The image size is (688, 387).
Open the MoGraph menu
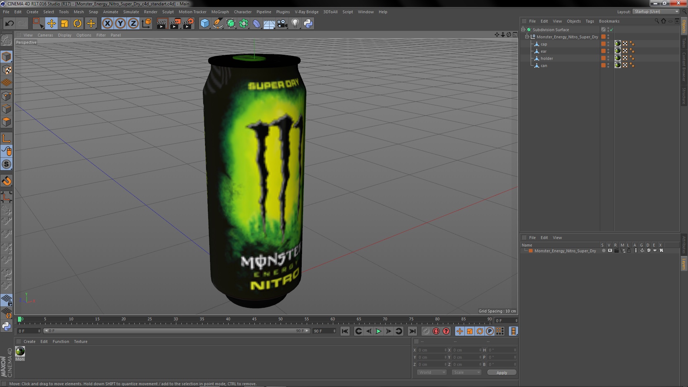pos(220,12)
